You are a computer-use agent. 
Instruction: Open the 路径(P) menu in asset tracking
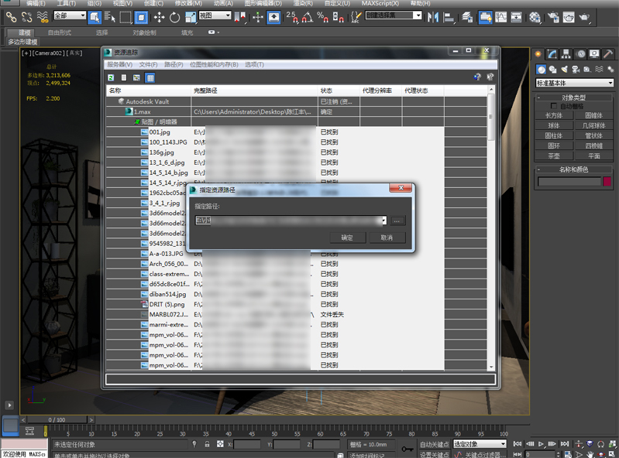tap(174, 64)
